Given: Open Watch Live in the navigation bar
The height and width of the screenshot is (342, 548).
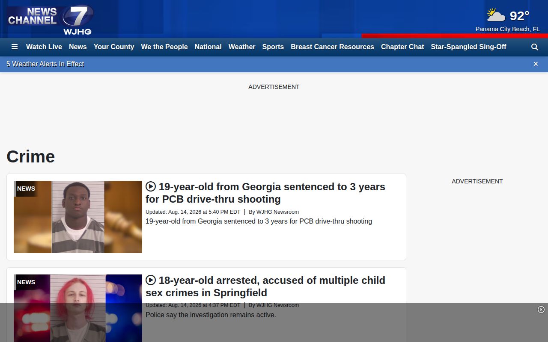Looking at the screenshot, I should (x=44, y=47).
